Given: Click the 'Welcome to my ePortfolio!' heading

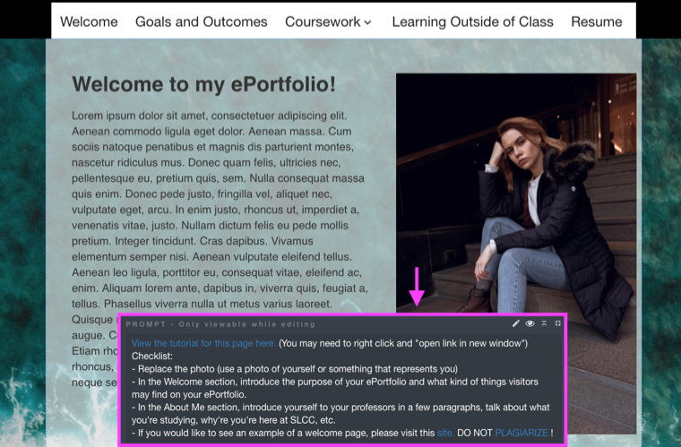Looking at the screenshot, I should click(x=203, y=84).
